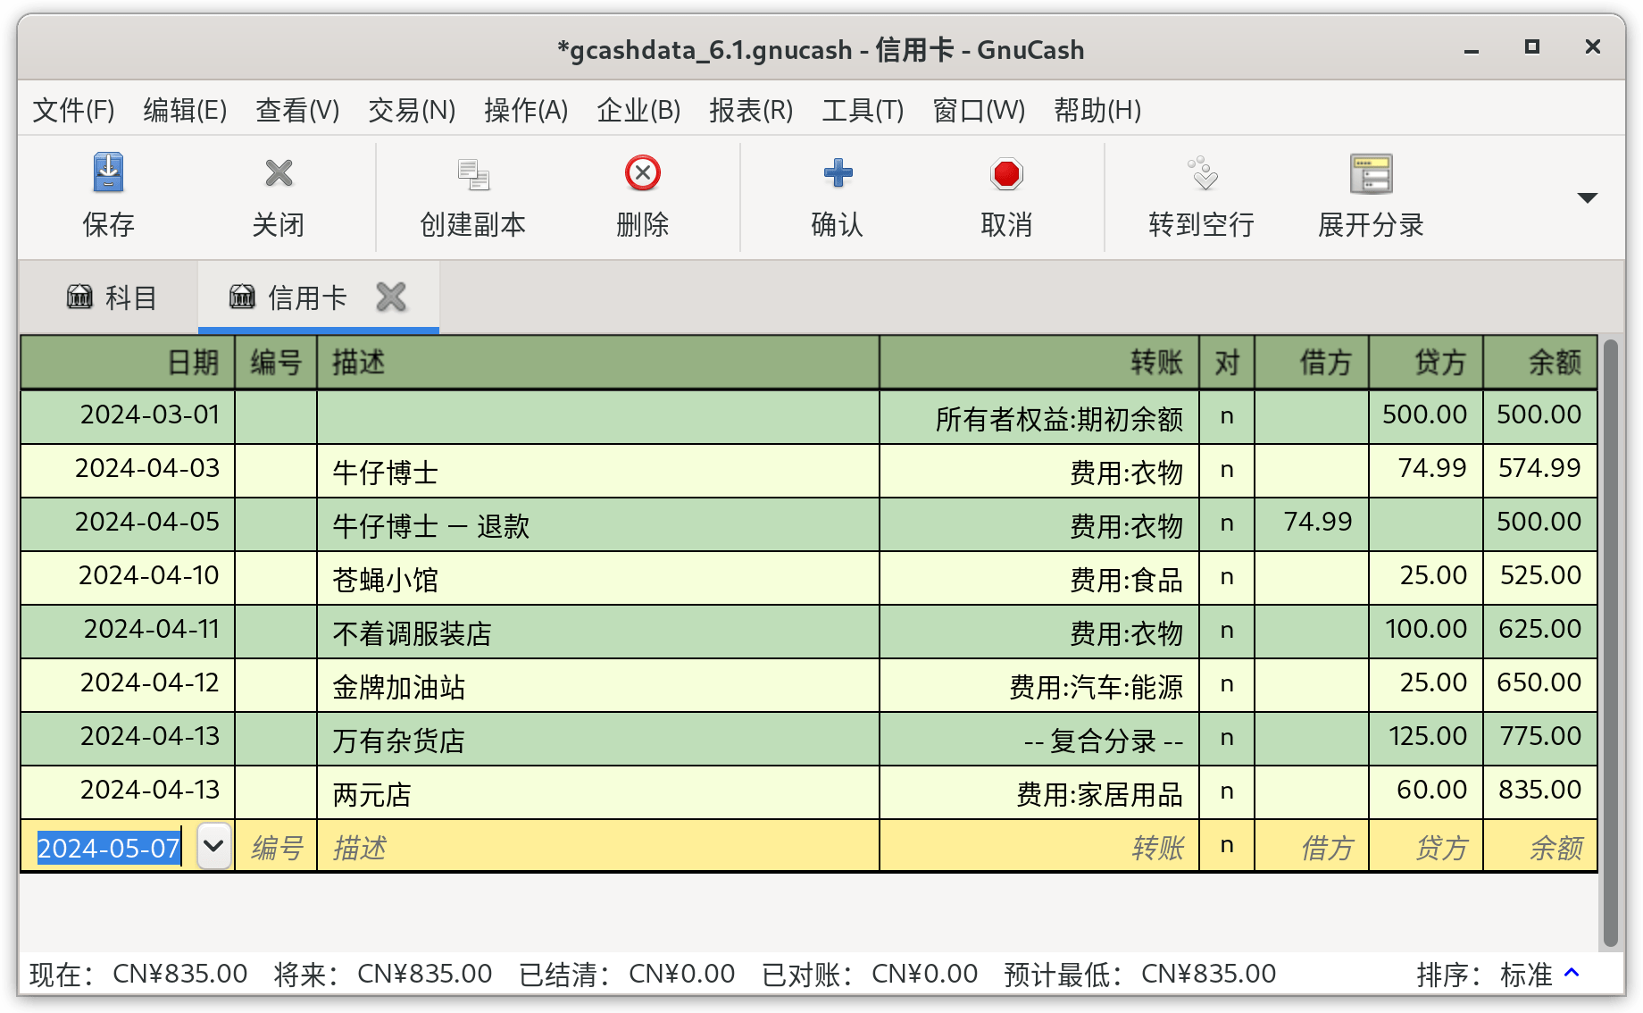Toggle reconcile flag for 牛仔博士 — 退款 row
This screenshot has height=1013, width=1643.
(x=1227, y=524)
